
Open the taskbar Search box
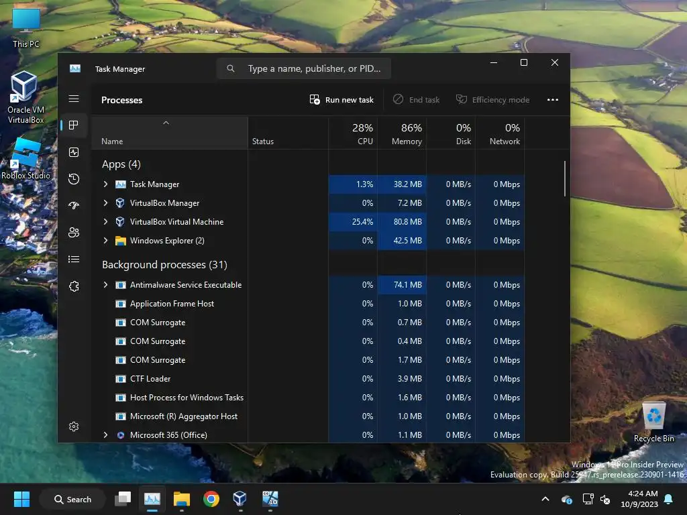coord(72,499)
